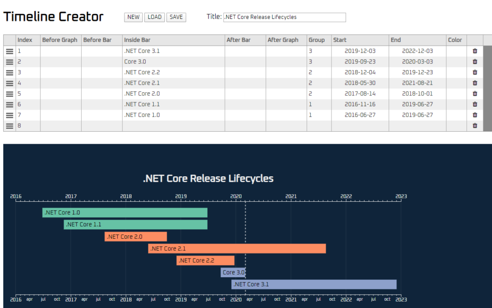Screen dimensions: 492x308
Task: Trash the .NET Core 2.0 entry
Action: (475, 94)
